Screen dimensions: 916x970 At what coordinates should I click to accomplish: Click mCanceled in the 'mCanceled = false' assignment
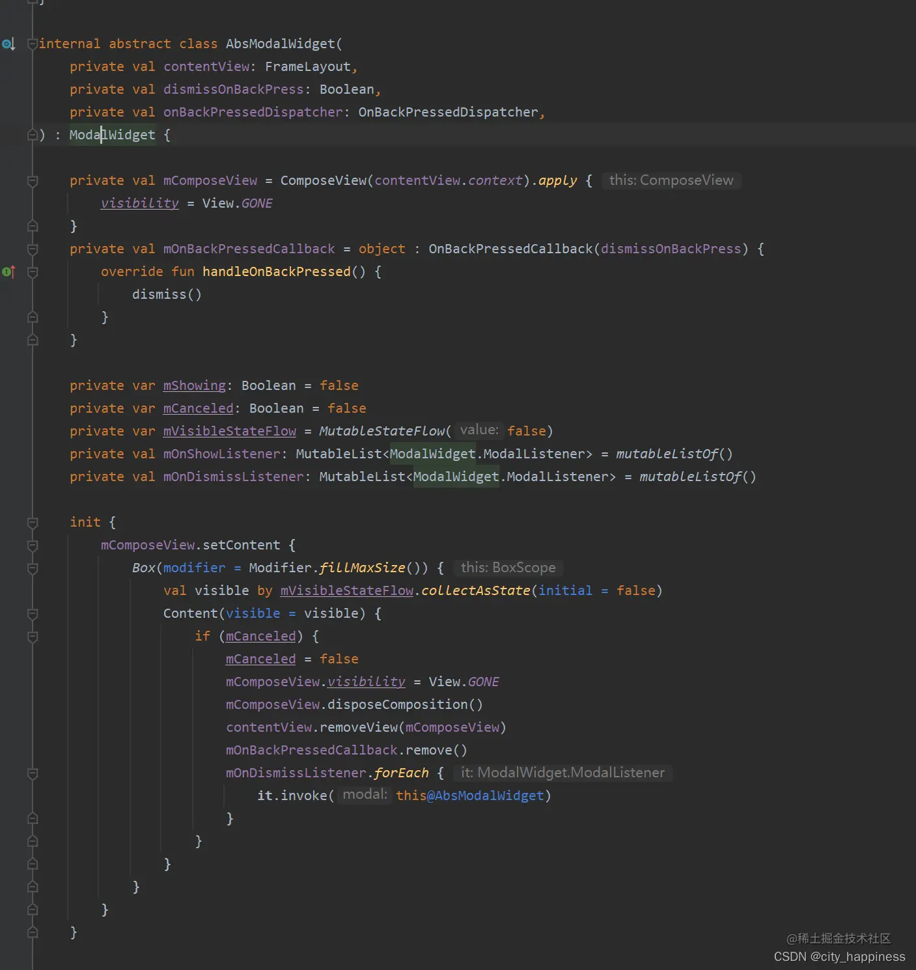(x=261, y=659)
